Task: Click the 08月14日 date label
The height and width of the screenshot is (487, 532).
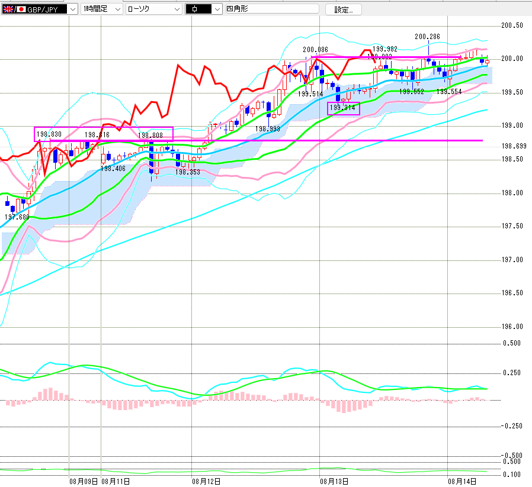Action: point(462,481)
